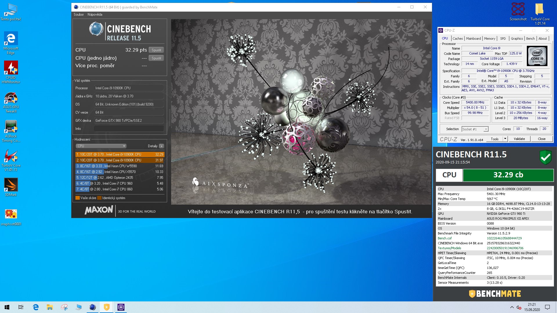Open Detaily arrow in Hodnocení panel
The height and width of the screenshot is (313, 557).
pos(162,146)
